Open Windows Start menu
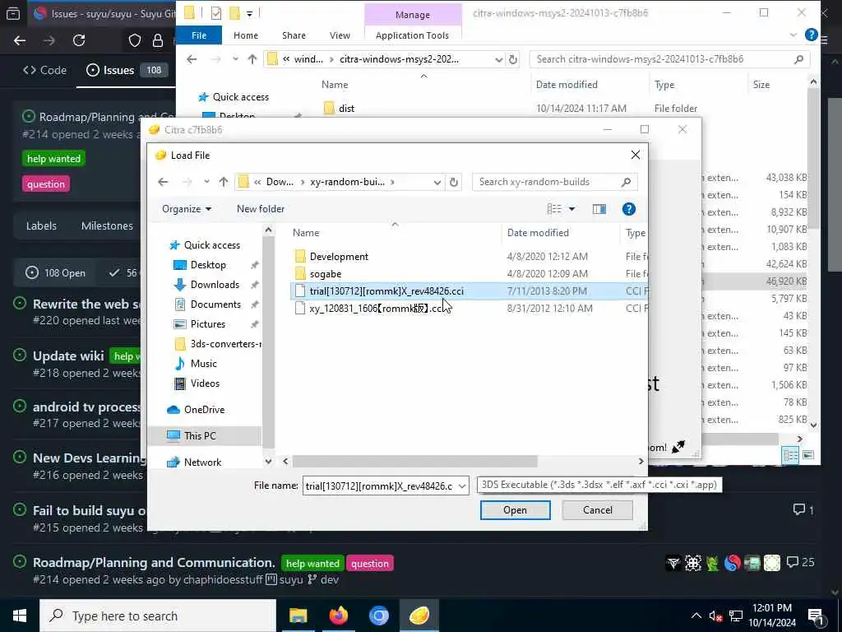Viewport: 842px width, 632px height. click(20, 616)
